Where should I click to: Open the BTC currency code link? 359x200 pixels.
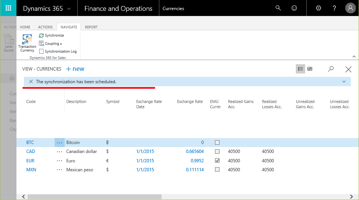[30, 143]
